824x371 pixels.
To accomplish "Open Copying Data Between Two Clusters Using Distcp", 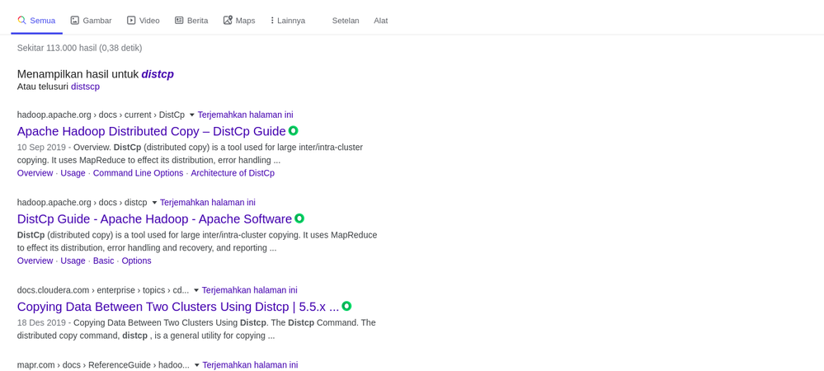I will (178, 307).
